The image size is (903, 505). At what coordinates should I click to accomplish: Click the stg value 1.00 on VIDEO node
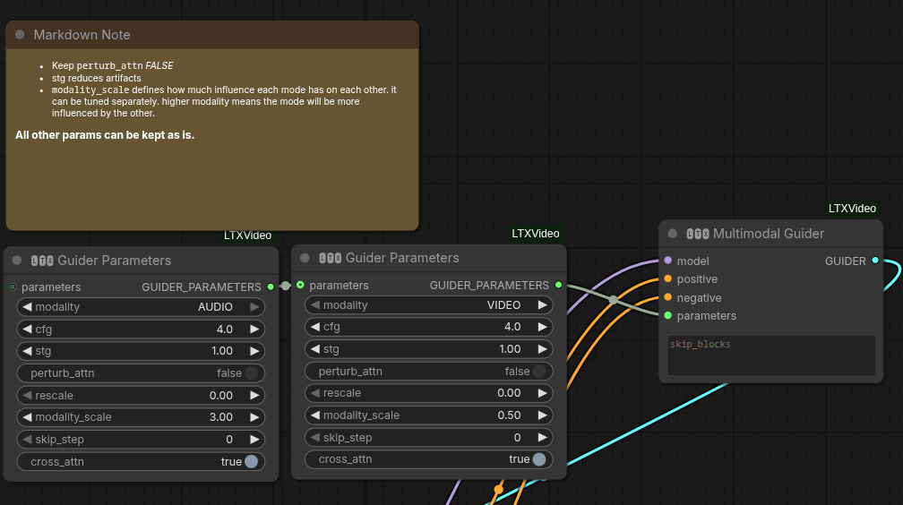[x=510, y=349]
